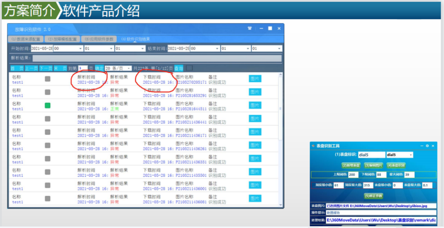Open 图片 button for row P2105211436001
Image resolution: width=444 pixels, height=228 pixels.
click(255, 185)
